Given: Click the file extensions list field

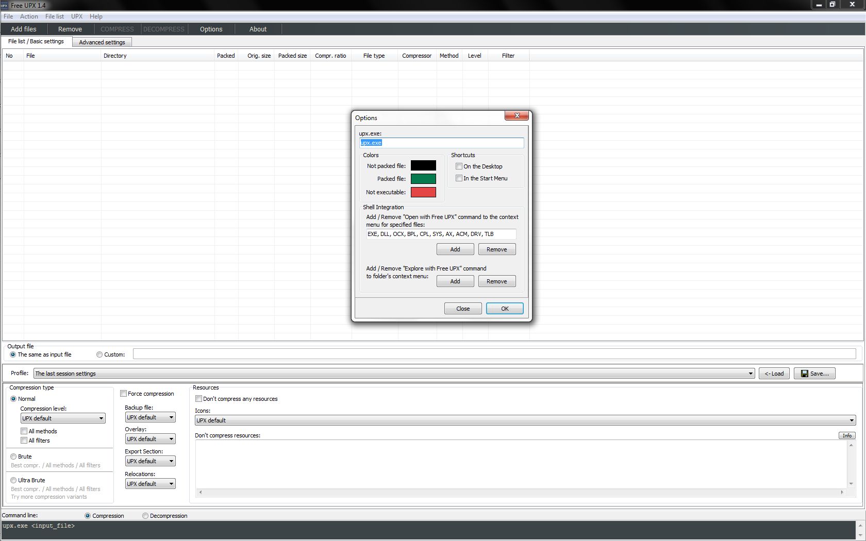Looking at the screenshot, I should pos(441,234).
